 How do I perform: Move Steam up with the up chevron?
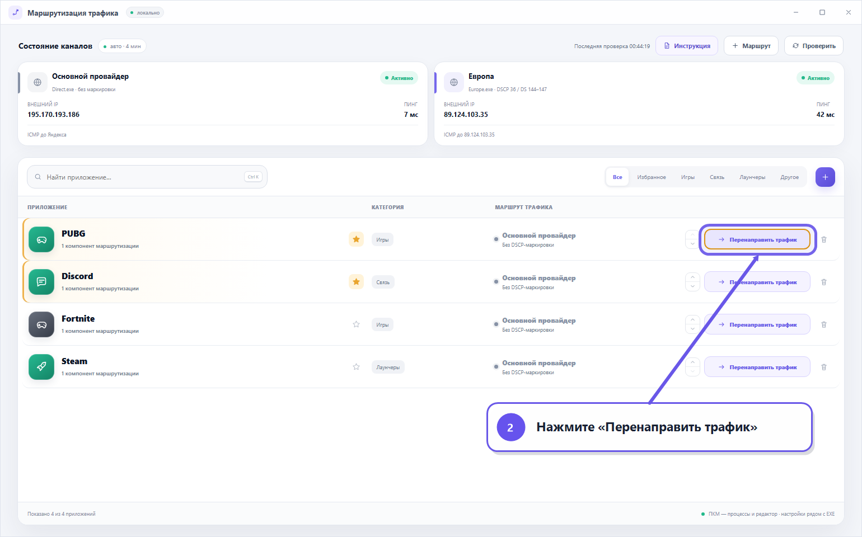tap(692, 362)
